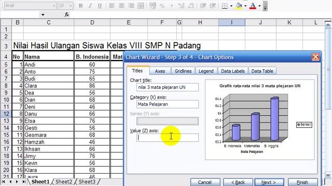Switch to the Titles tab

coord(137,71)
